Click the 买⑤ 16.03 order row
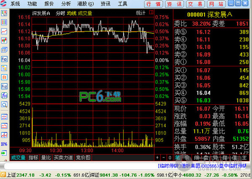The height and width of the screenshot is (179, 252). (211, 100)
